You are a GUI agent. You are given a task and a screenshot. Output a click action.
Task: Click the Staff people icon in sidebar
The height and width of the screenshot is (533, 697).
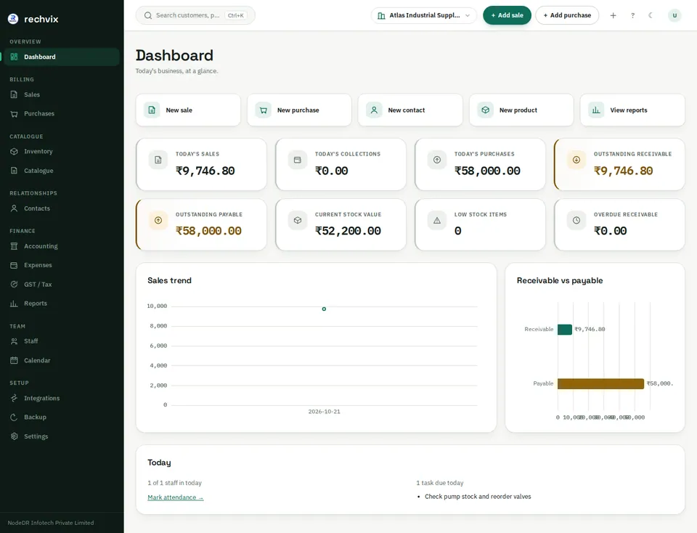click(15, 341)
